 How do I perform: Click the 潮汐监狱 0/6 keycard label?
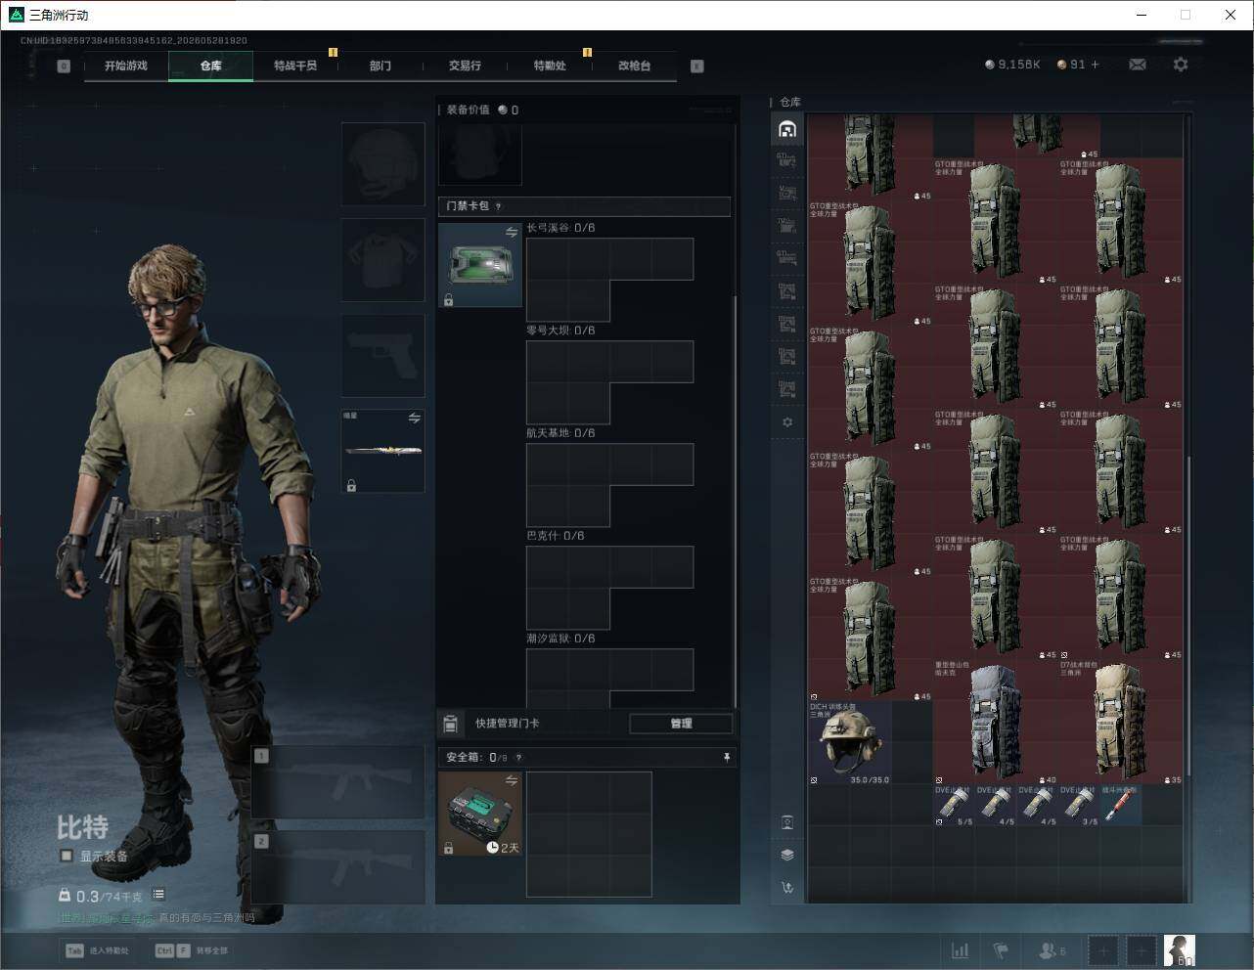(560, 639)
